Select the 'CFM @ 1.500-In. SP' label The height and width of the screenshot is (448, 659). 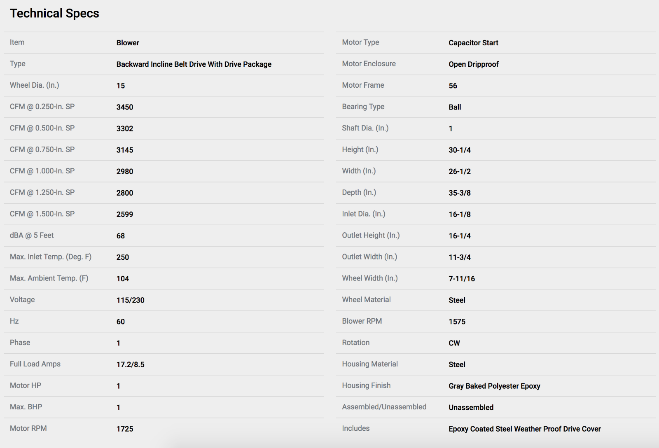(x=42, y=214)
